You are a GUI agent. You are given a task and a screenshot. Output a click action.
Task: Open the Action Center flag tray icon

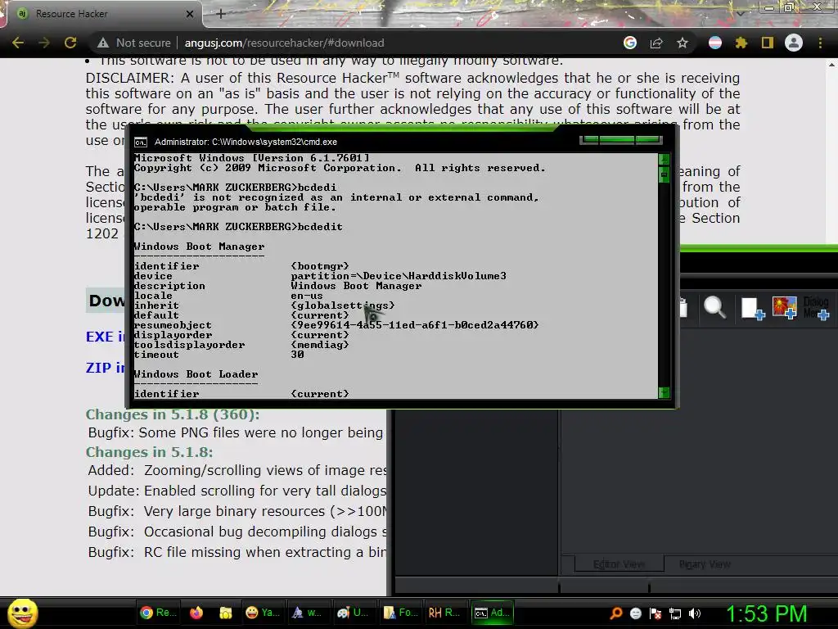pos(656,613)
